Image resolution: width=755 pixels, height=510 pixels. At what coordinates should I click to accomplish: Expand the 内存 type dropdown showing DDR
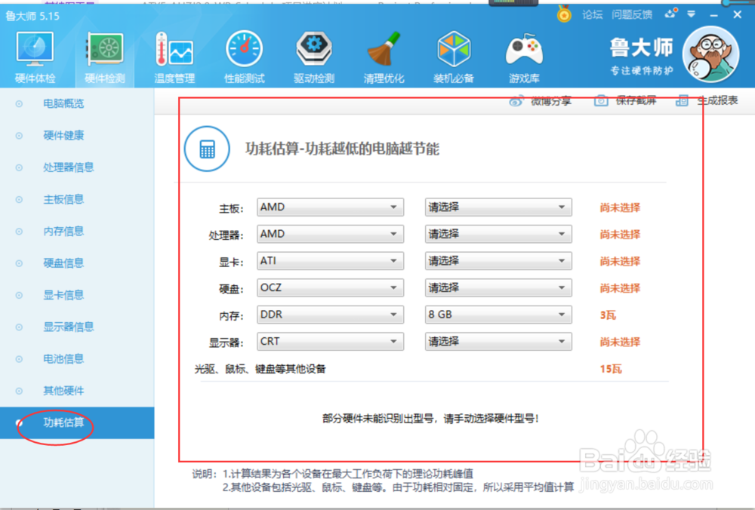point(331,315)
